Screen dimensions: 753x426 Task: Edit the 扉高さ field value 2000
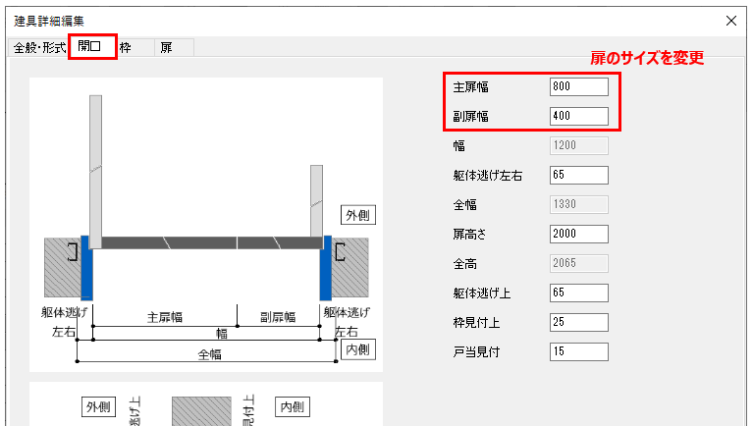[578, 234]
